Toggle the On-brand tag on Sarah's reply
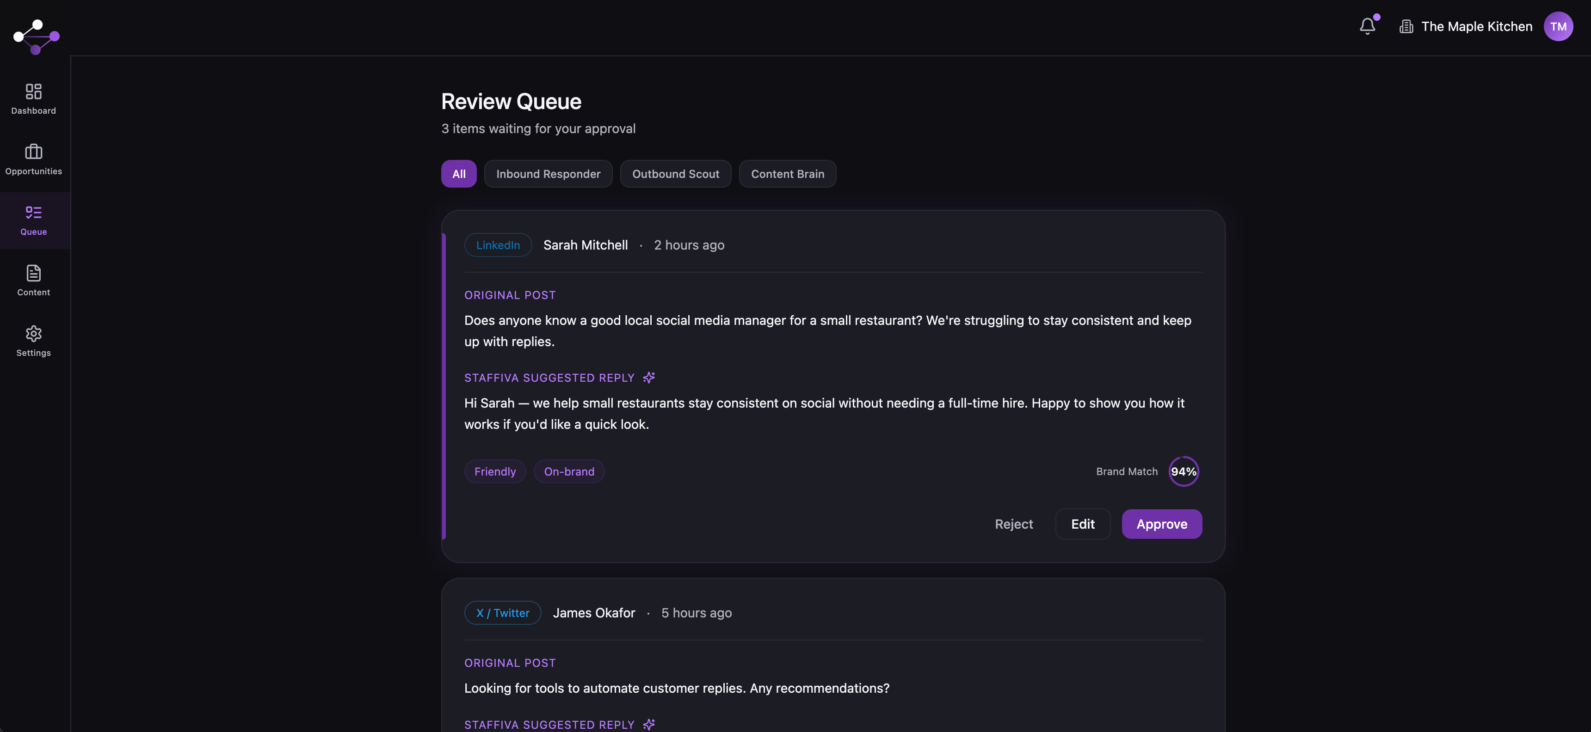1591x732 pixels. (569, 471)
